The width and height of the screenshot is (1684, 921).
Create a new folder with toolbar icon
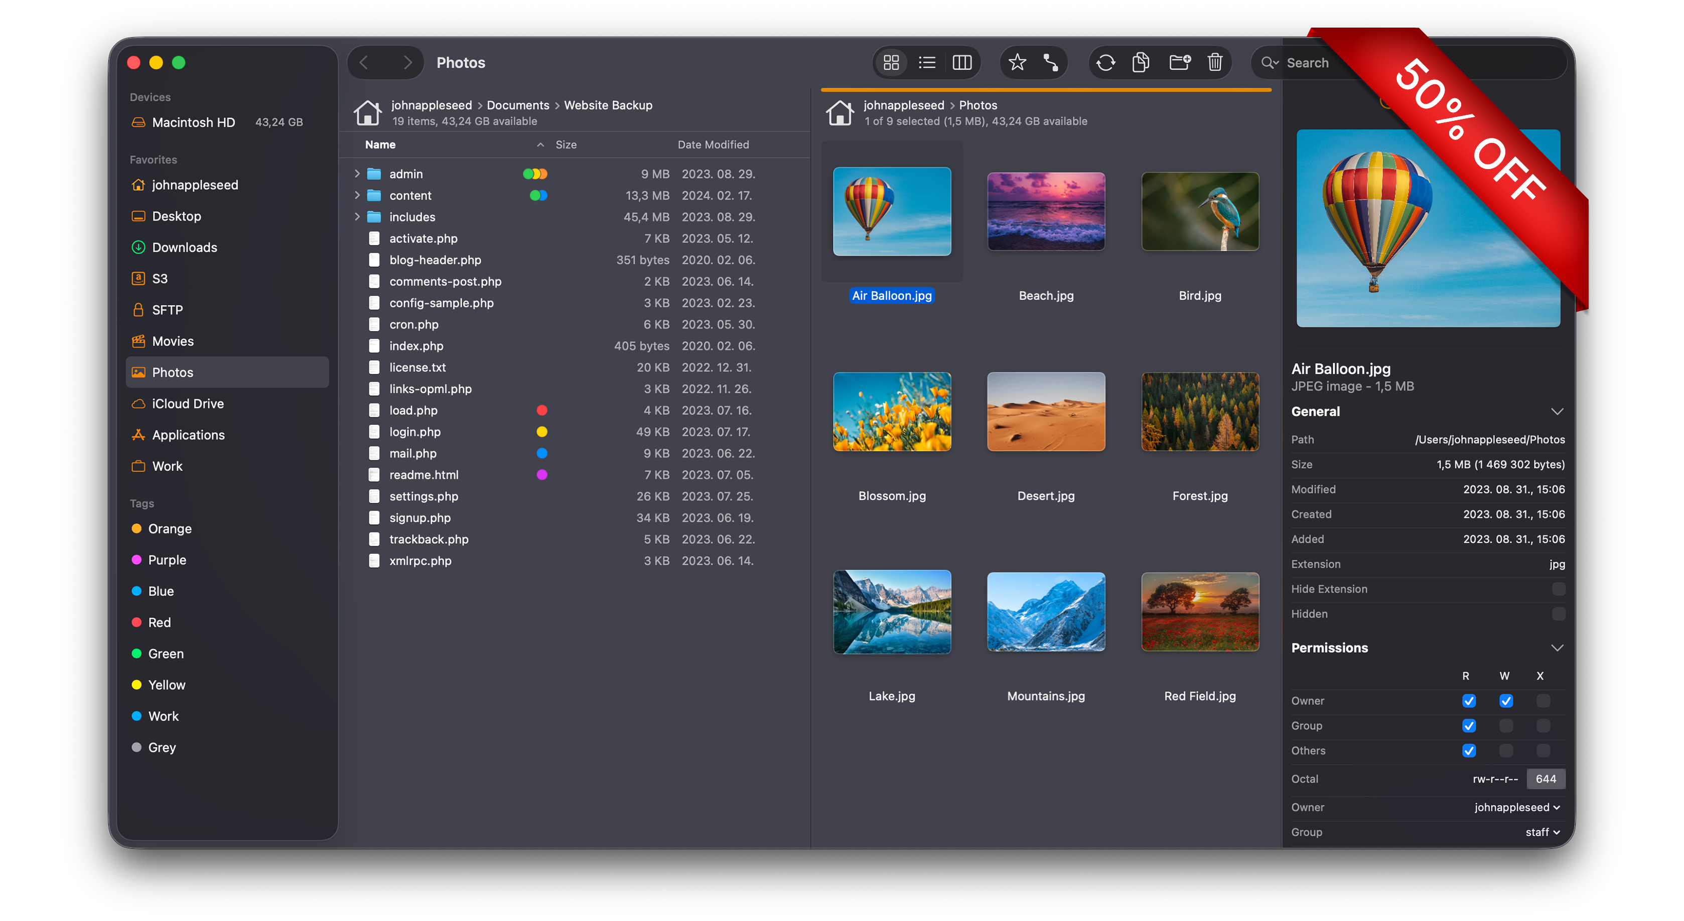pos(1179,63)
